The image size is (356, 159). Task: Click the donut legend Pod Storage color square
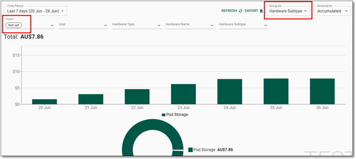click(190, 150)
